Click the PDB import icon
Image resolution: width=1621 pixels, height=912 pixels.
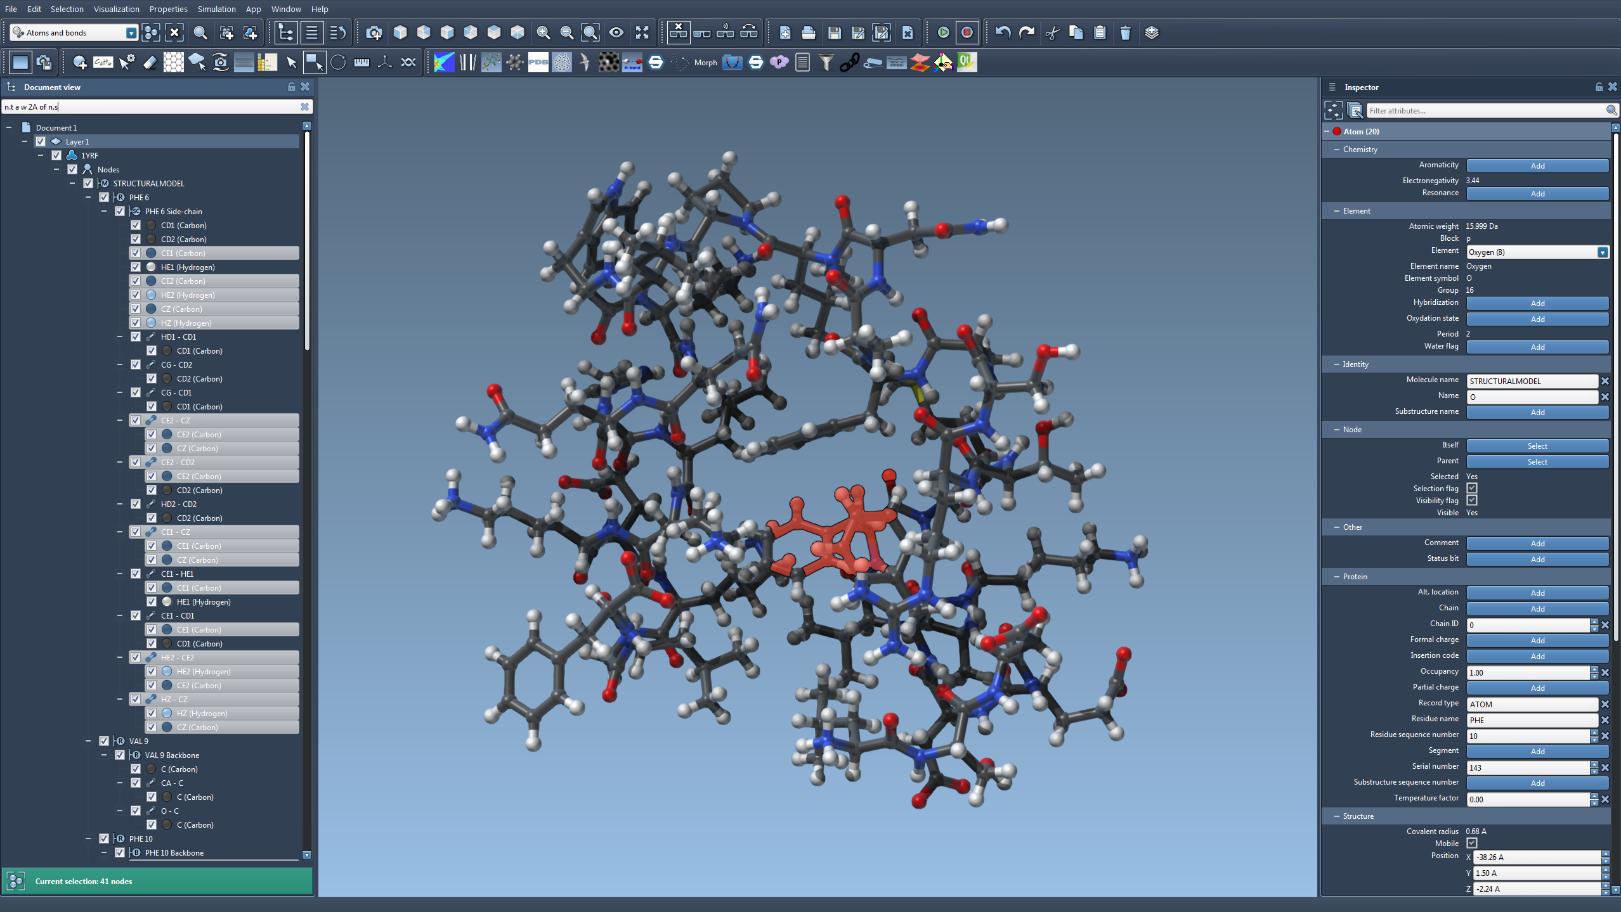[x=538, y=62]
